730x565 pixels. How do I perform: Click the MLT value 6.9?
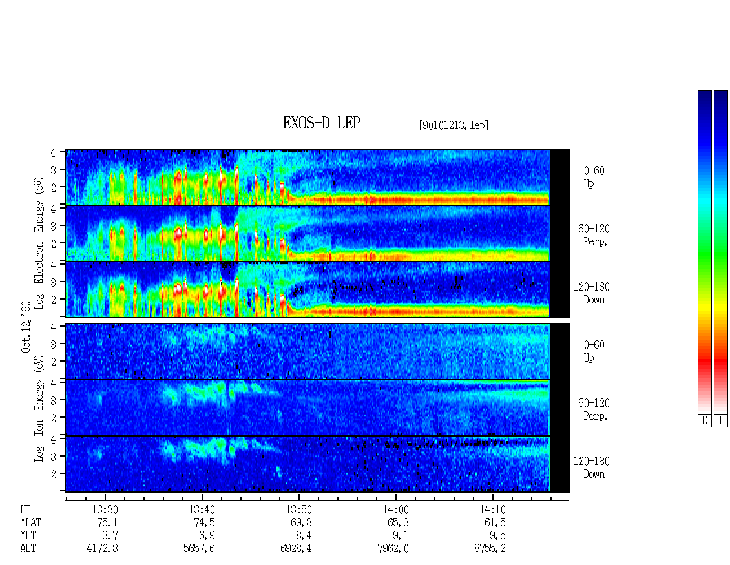[207, 536]
